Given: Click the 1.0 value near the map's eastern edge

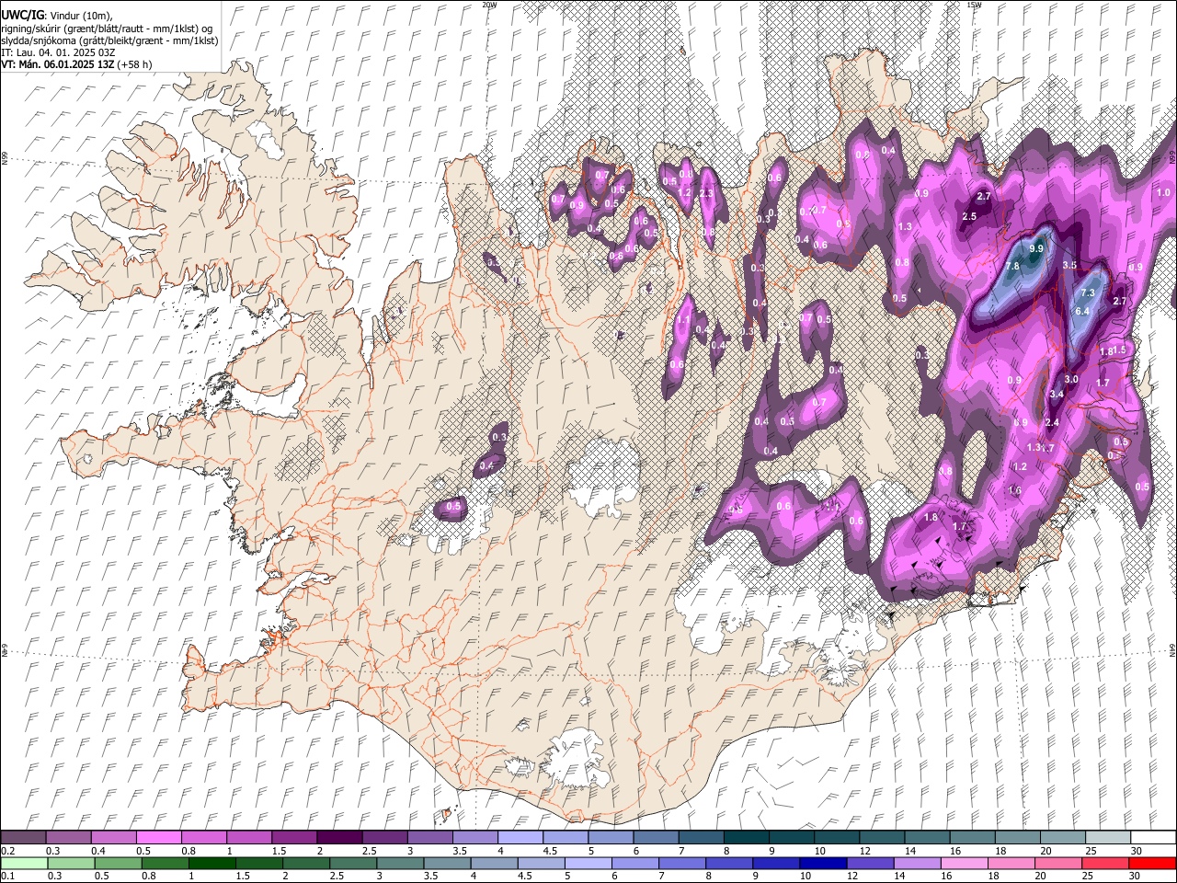Looking at the screenshot, I should 1163,192.
